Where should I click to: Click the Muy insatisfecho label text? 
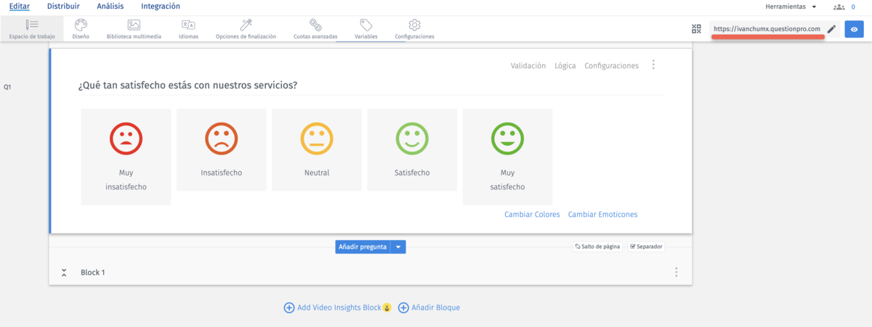[126, 180]
